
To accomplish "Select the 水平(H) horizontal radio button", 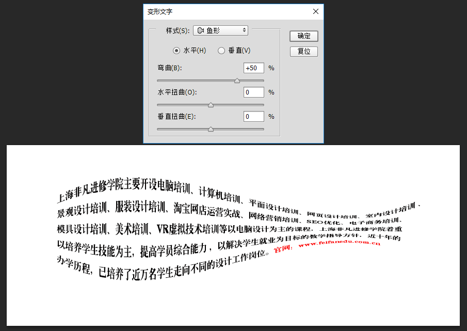I will [176, 51].
